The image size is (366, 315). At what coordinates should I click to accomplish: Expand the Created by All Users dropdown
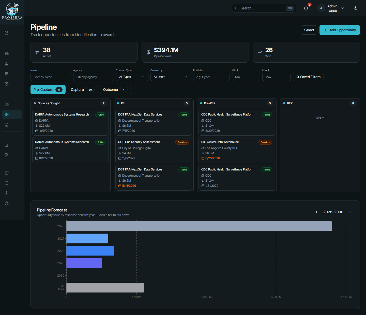[171, 77]
